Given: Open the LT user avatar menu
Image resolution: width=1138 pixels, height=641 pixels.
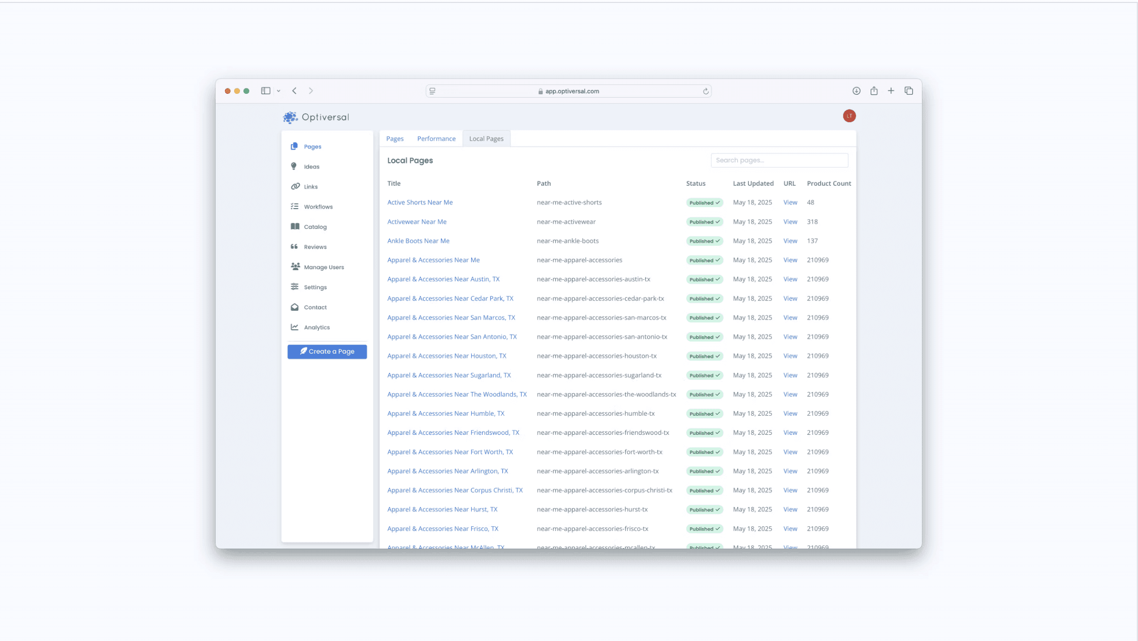Looking at the screenshot, I should pos(849,116).
